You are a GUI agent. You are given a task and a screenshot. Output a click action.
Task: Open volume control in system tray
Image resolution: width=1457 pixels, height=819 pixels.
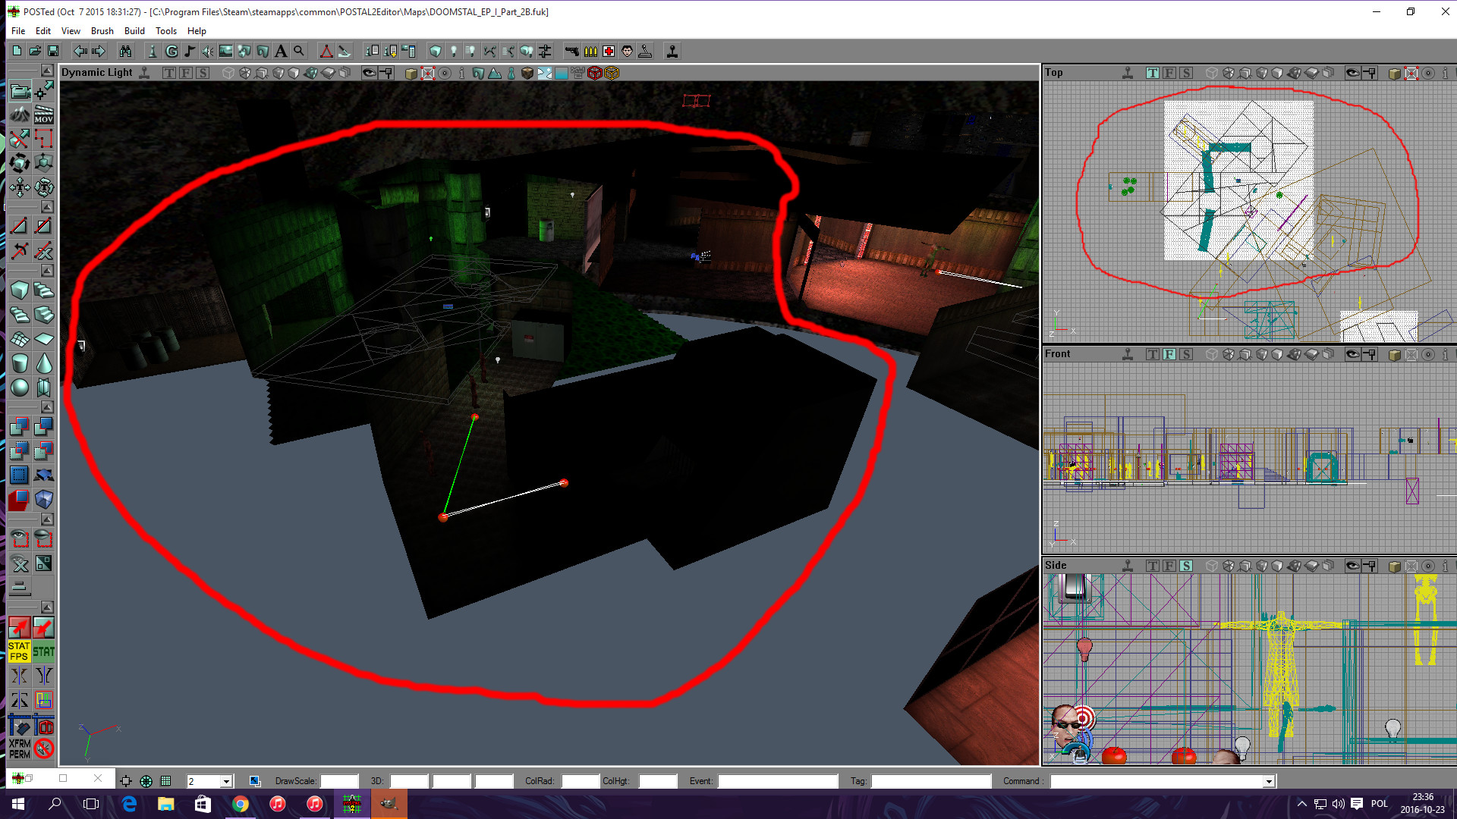[1338, 804]
